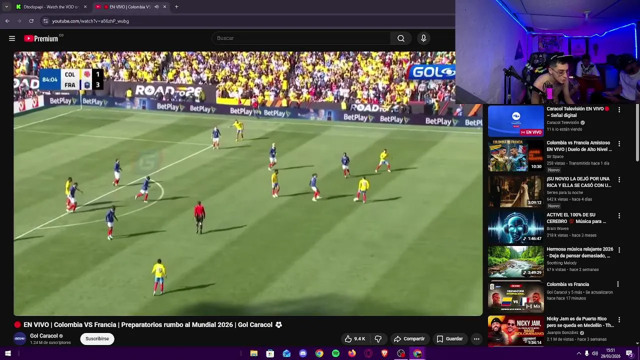640x360 pixels.
Task: Open Caracol Televisión EN VIVO Señal digital title
Action: [577, 112]
